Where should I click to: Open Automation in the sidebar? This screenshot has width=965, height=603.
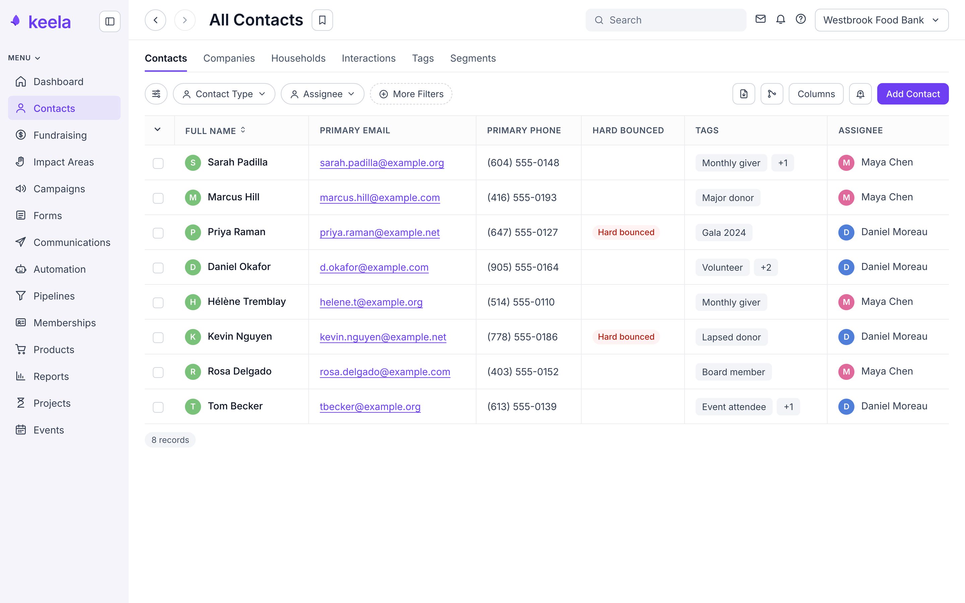click(x=64, y=269)
